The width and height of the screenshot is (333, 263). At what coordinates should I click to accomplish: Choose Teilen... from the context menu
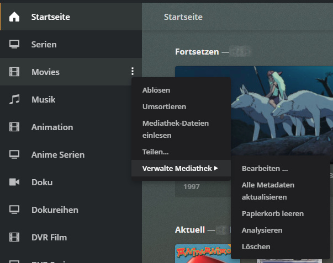[181, 152]
